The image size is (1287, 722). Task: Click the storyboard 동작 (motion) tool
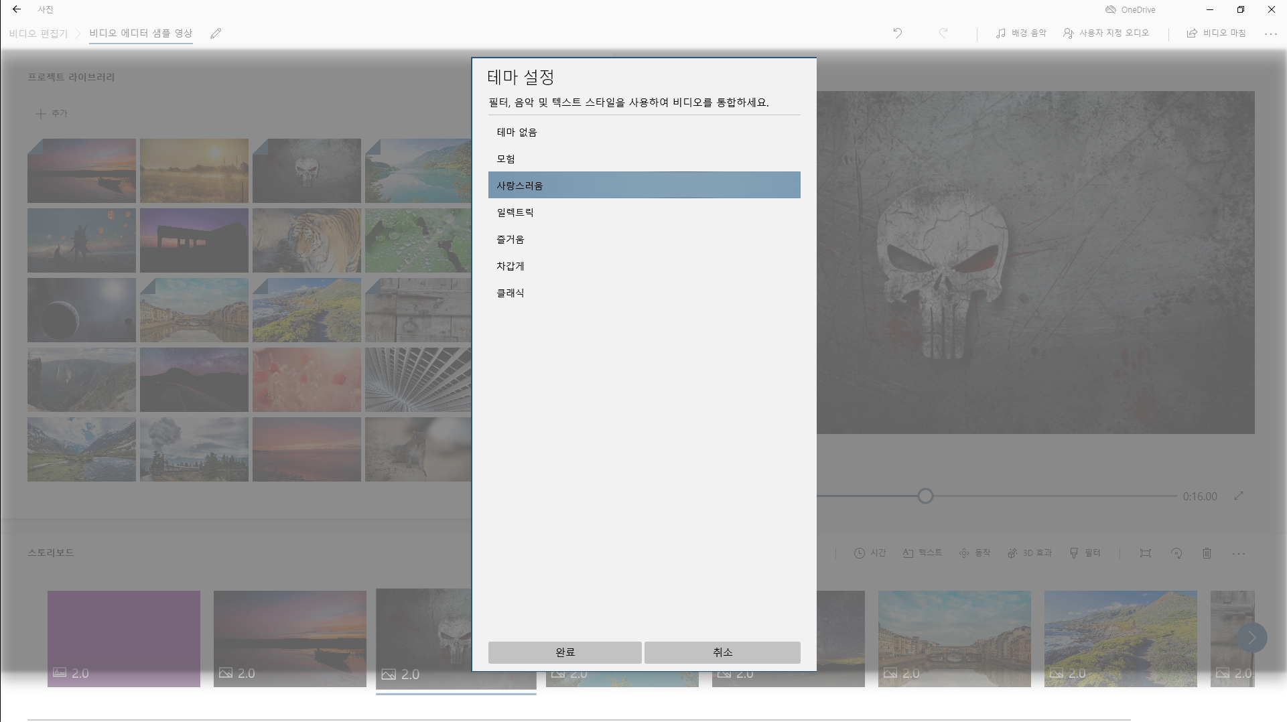tap(975, 553)
